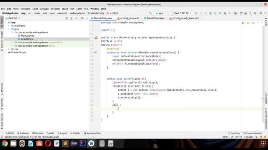Click Collapse All in Project panel
The height and width of the screenshot is (150, 268).
[x=76, y=18]
